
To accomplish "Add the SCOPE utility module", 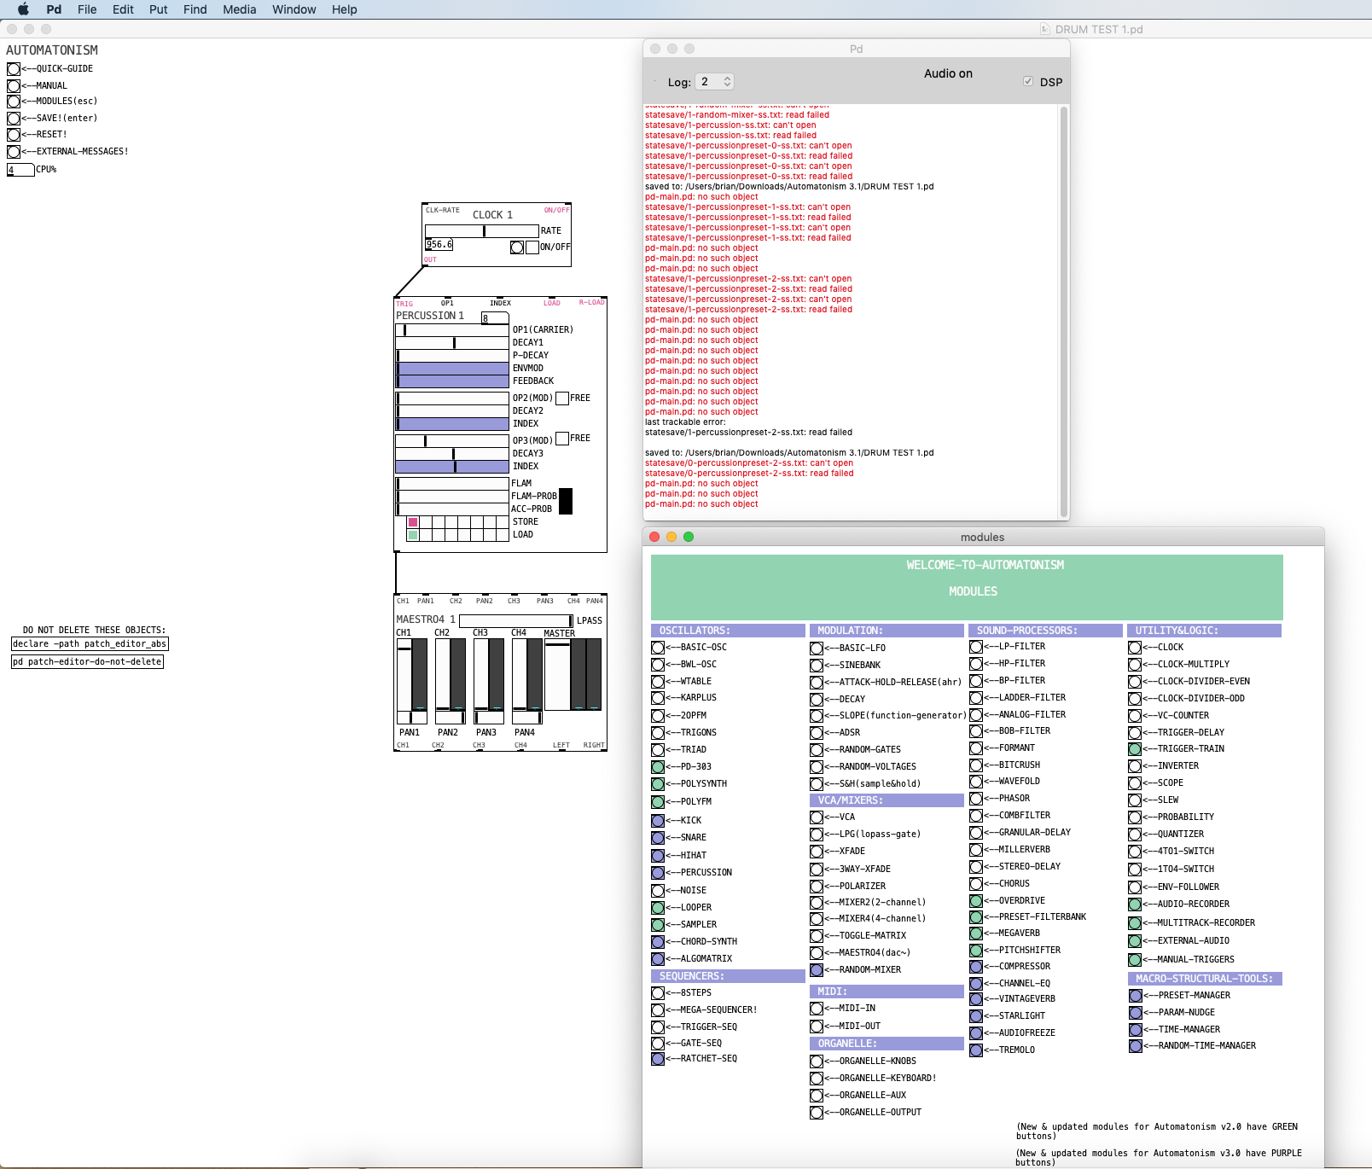I will tap(1135, 783).
